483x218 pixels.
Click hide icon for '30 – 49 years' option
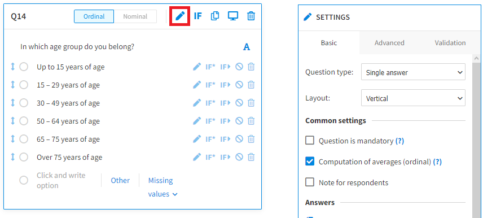pos(239,103)
